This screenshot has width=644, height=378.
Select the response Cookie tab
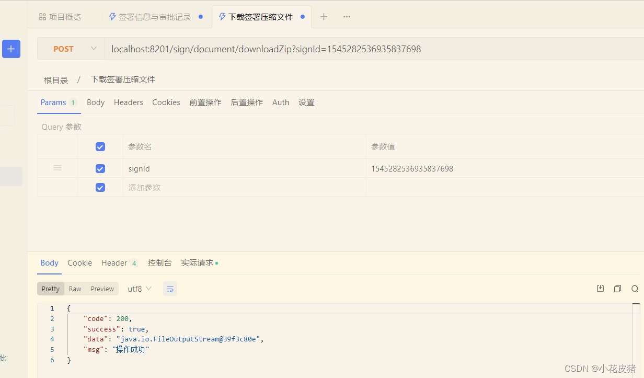tap(80, 263)
